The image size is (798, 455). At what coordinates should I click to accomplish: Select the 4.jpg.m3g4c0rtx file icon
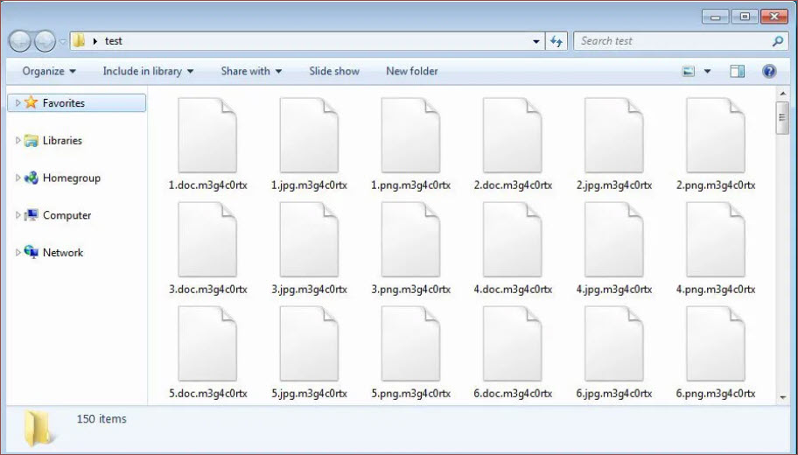[613, 240]
